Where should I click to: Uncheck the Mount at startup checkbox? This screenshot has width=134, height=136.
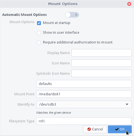[x=39, y=23]
